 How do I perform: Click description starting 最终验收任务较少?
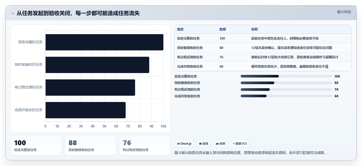(290, 67)
